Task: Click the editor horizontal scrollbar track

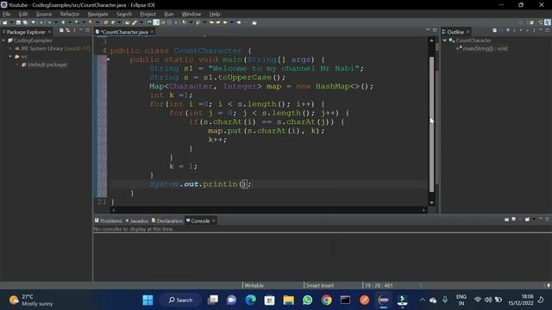Action: tap(268, 210)
